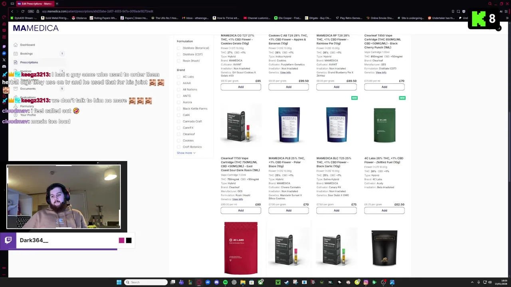The height and width of the screenshot is (287, 511).
Task: Add Clearleaf T850 Black Cherry Punch cartridge
Action: [384, 87]
